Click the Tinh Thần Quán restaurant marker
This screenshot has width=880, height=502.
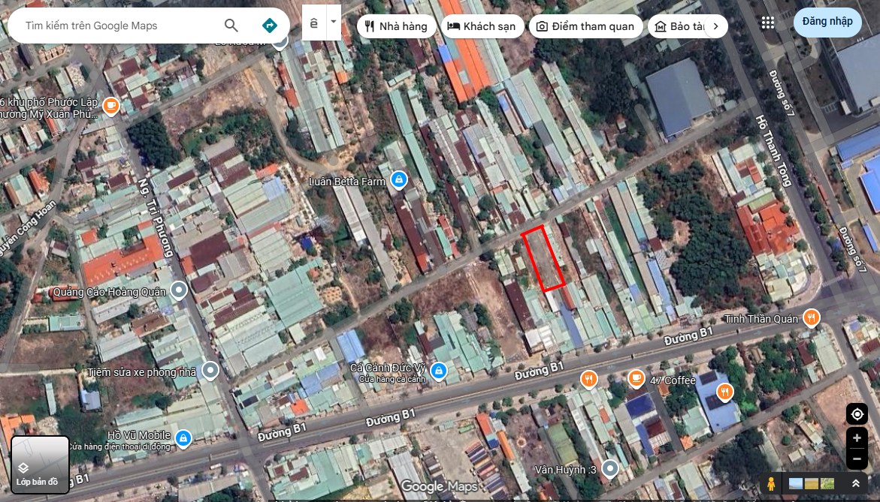pyautogui.click(x=811, y=317)
